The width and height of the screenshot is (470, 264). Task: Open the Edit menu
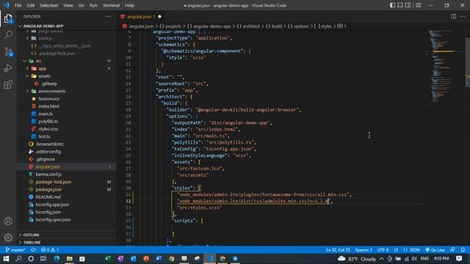pyautogui.click(x=31, y=5)
